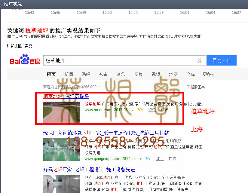This screenshot has width=248, height=193.
Task: Click the V1 credit badge icon
Action: click(x=148, y=158)
